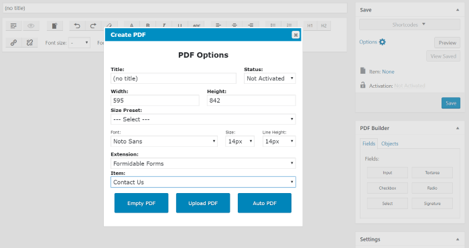Switch to the Fields tab

coord(368,143)
